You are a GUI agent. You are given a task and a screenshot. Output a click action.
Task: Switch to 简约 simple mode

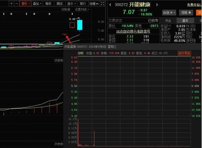[82, 4]
